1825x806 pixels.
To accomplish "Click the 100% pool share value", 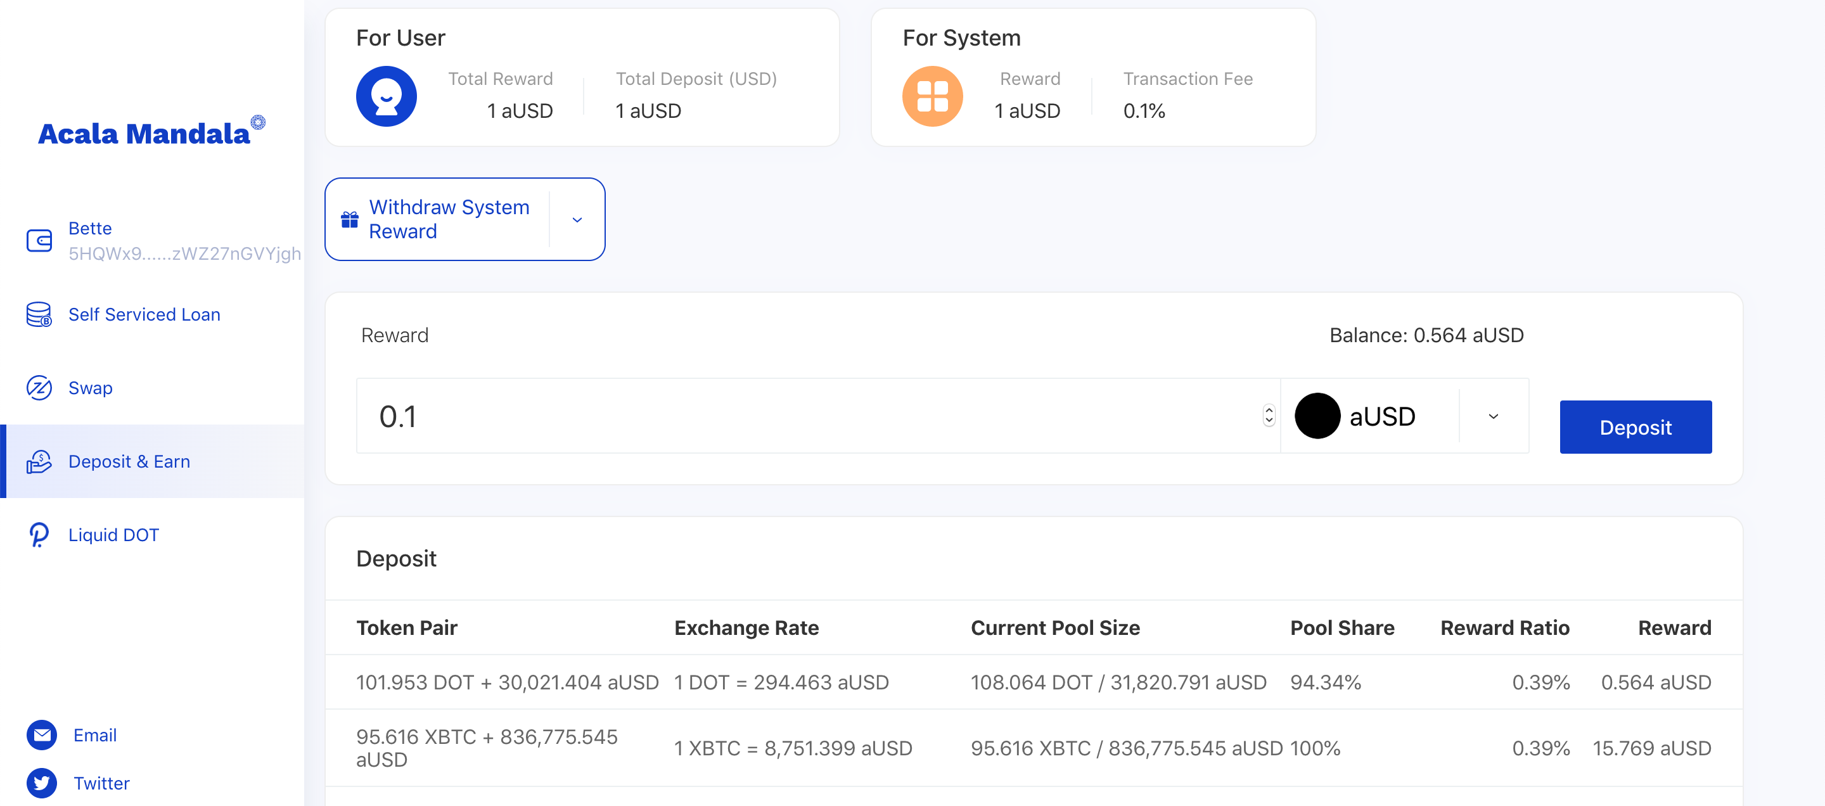I will (x=1315, y=748).
